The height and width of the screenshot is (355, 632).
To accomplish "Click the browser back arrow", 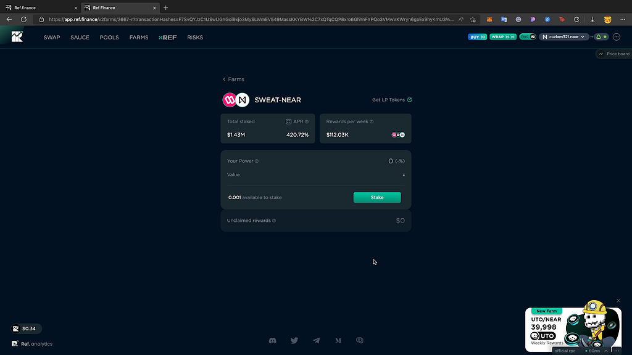I will click(9, 19).
